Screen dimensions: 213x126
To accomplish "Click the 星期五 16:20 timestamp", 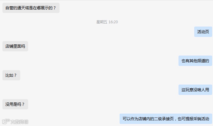I will click(107, 22).
